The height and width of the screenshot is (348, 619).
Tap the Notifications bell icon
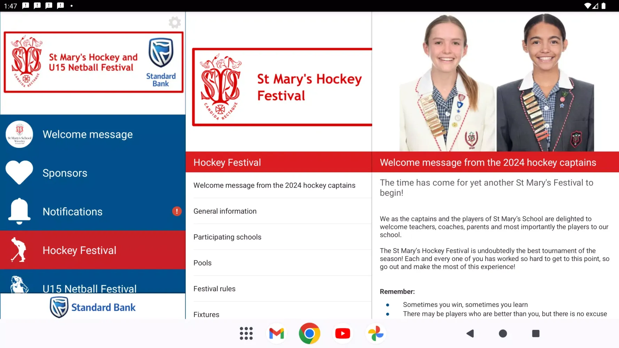pyautogui.click(x=19, y=211)
